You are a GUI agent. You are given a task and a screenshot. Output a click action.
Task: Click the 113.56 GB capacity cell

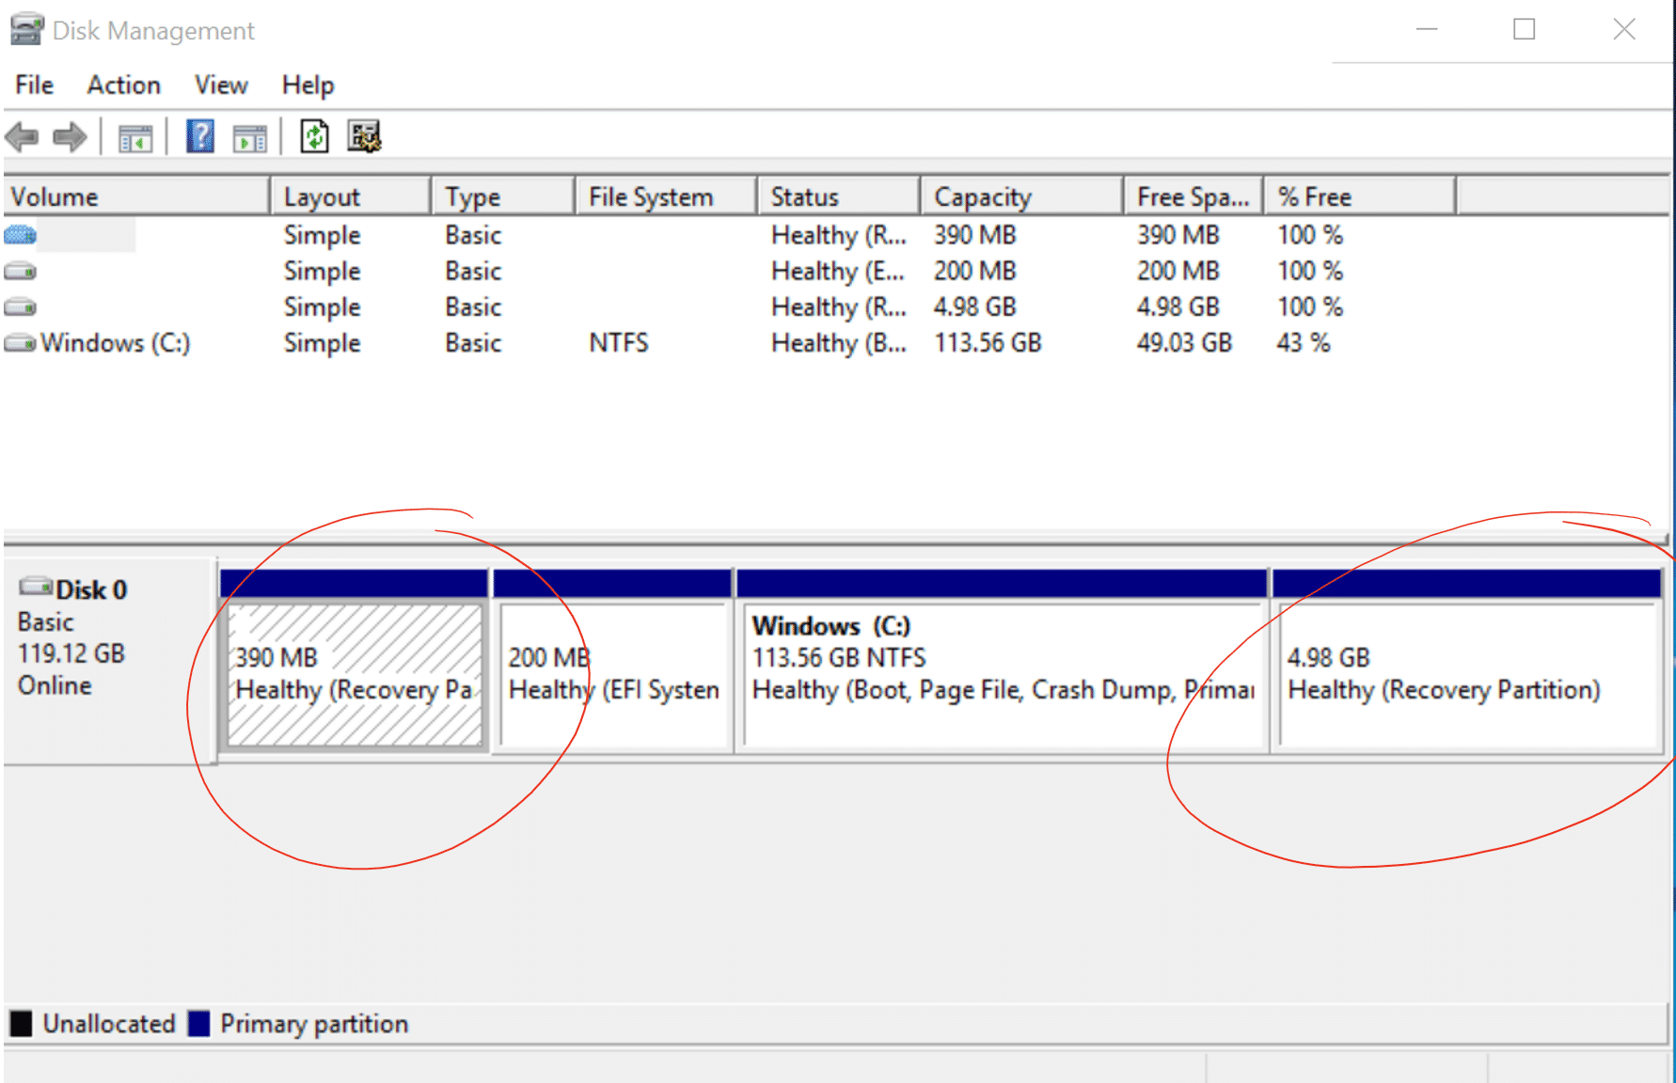[988, 343]
